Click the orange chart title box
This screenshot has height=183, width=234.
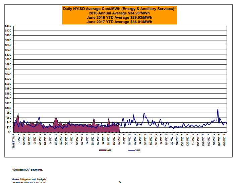(119, 15)
